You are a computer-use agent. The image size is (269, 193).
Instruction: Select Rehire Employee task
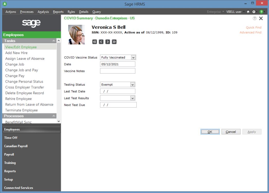[18, 99]
